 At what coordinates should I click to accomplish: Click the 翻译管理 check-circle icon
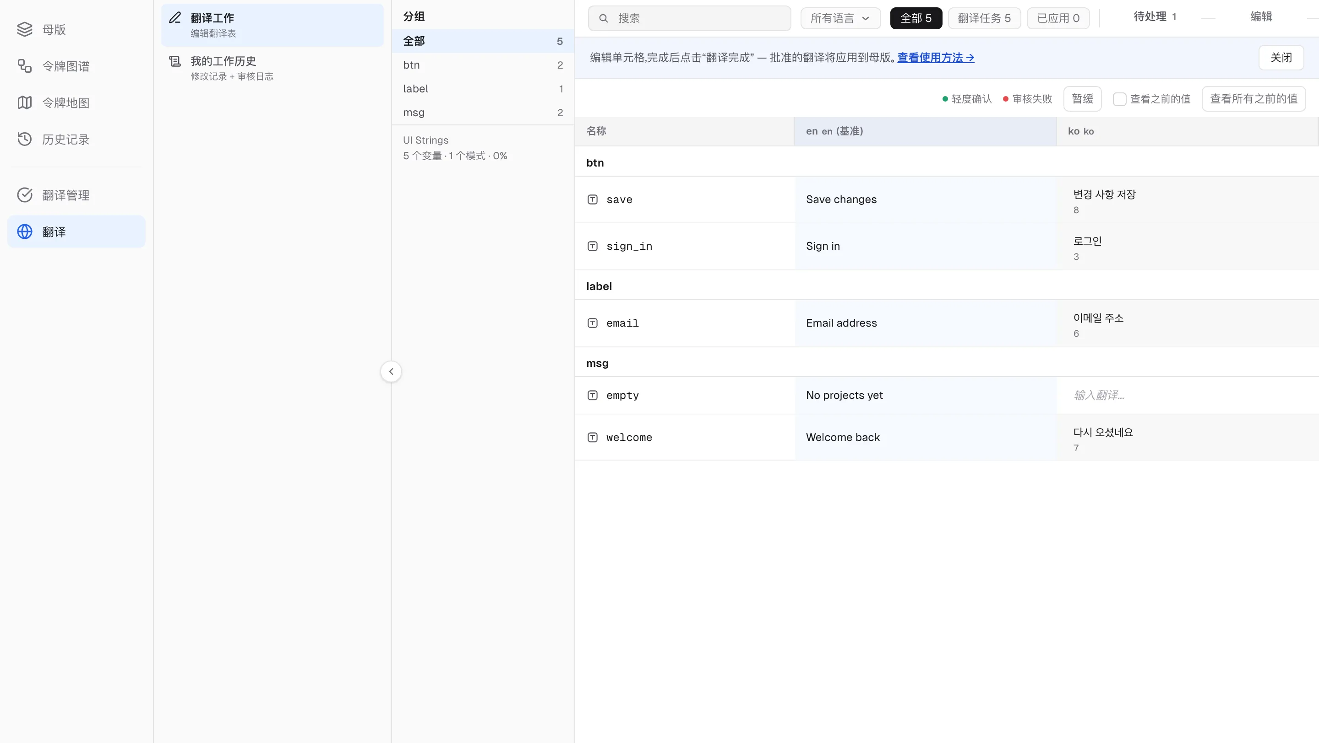[25, 195]
